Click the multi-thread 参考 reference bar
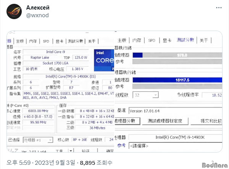 177,86
